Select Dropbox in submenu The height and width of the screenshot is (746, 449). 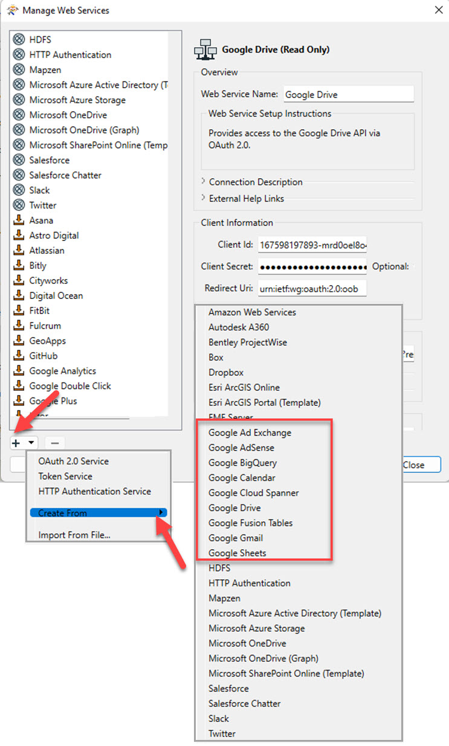pos(226,372)
